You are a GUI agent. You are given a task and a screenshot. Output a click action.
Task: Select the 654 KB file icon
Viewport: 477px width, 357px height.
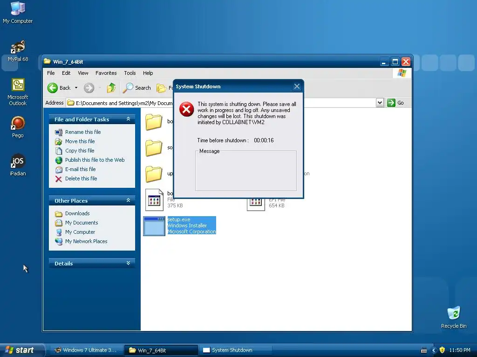tap(256, 204)
